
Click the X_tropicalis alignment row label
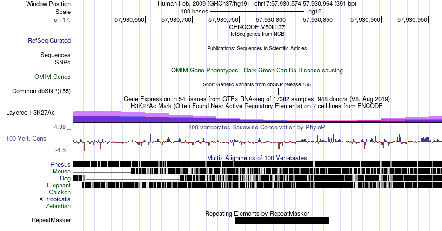pos(55,199)
